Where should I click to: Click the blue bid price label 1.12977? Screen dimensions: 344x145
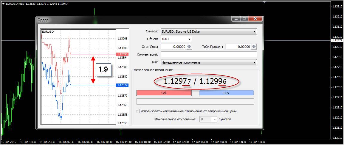(122, 85)
